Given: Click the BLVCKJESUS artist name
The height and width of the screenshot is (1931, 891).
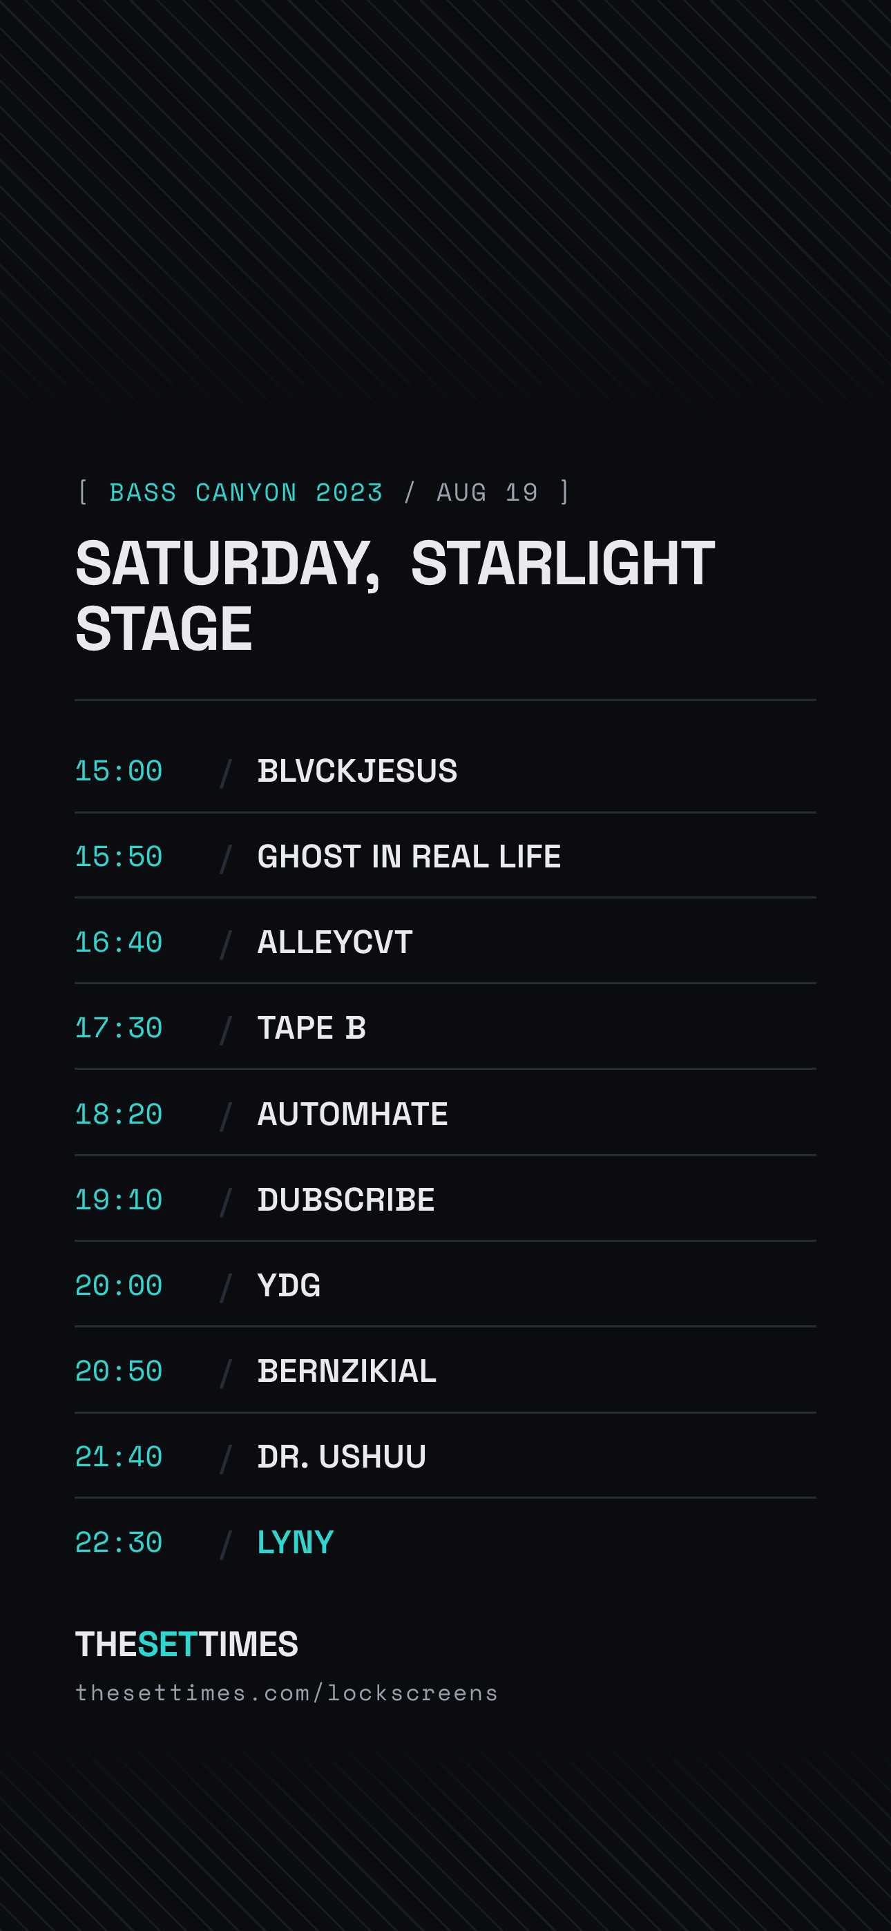Looking at the screenshot, I should (x=357, y=771).
